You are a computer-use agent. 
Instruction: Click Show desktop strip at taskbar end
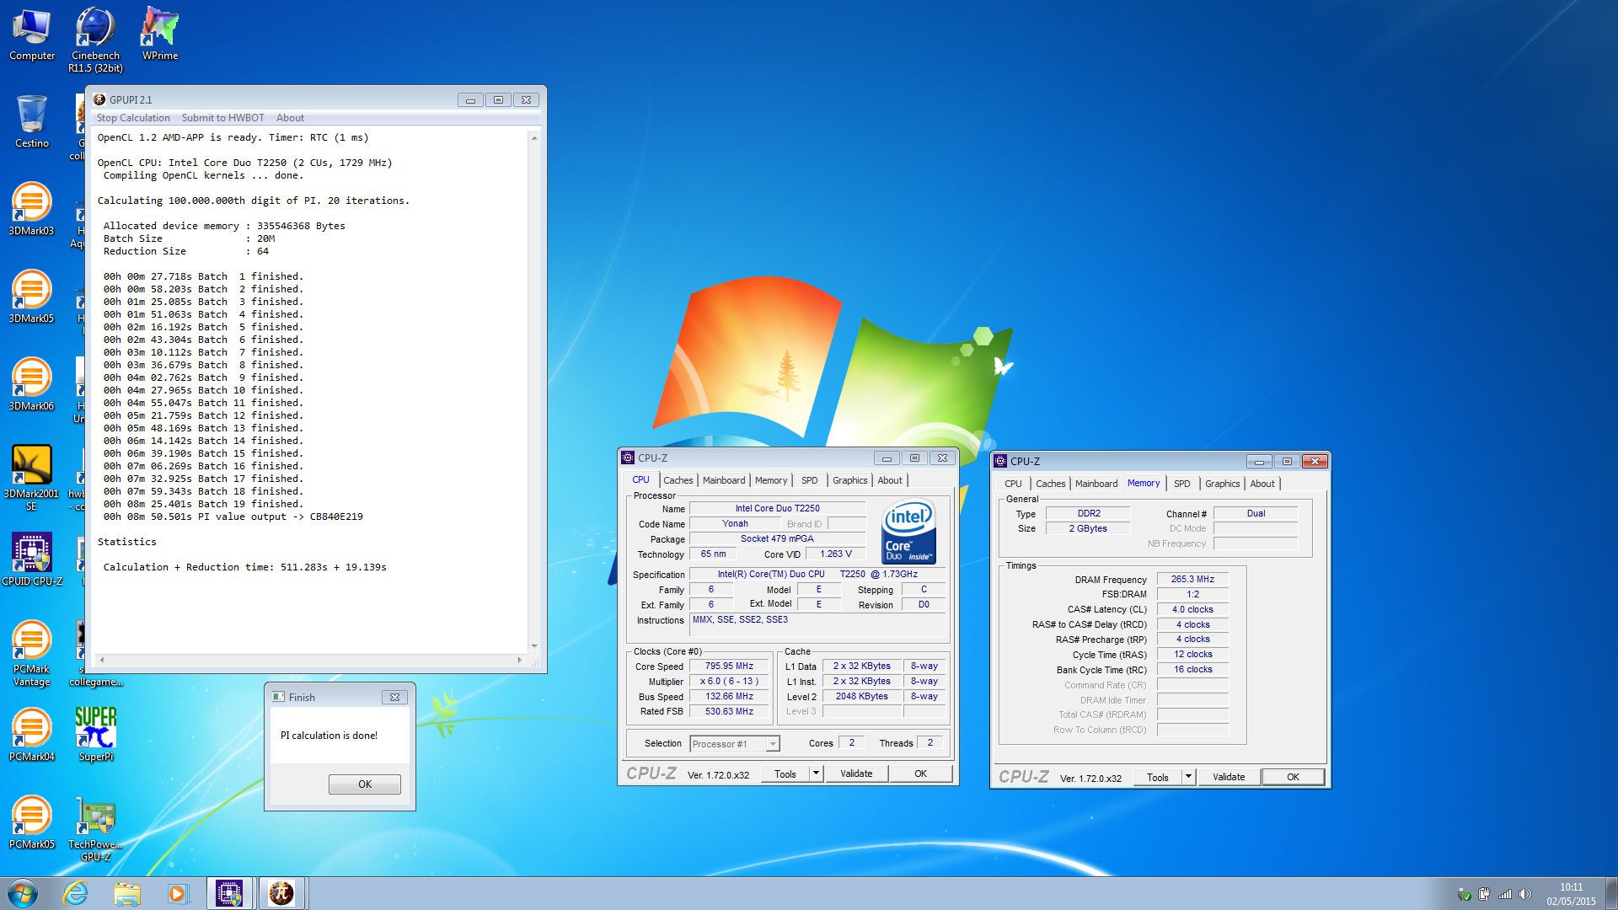(x=1611, y=894)
